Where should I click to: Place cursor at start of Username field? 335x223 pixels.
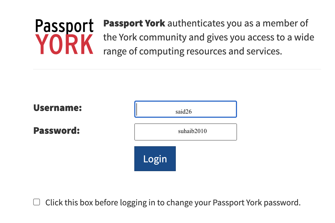coord(137,109)
